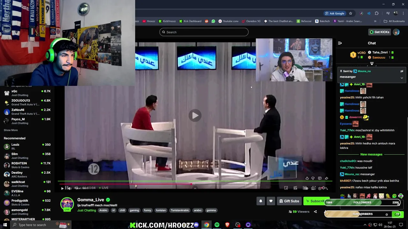Open the xQc channel in the sidebar
The height and width of the screenshot is (229, 408).
[27, 93]
